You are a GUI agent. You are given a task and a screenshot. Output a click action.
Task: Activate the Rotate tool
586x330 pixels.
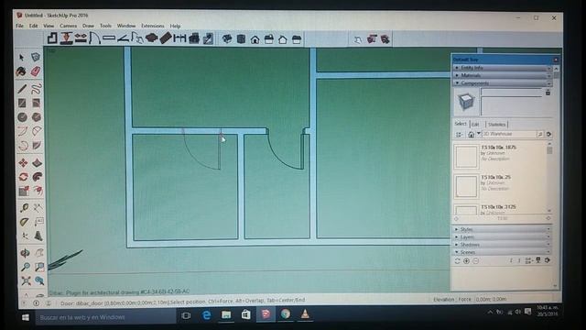tap(23, 177)
